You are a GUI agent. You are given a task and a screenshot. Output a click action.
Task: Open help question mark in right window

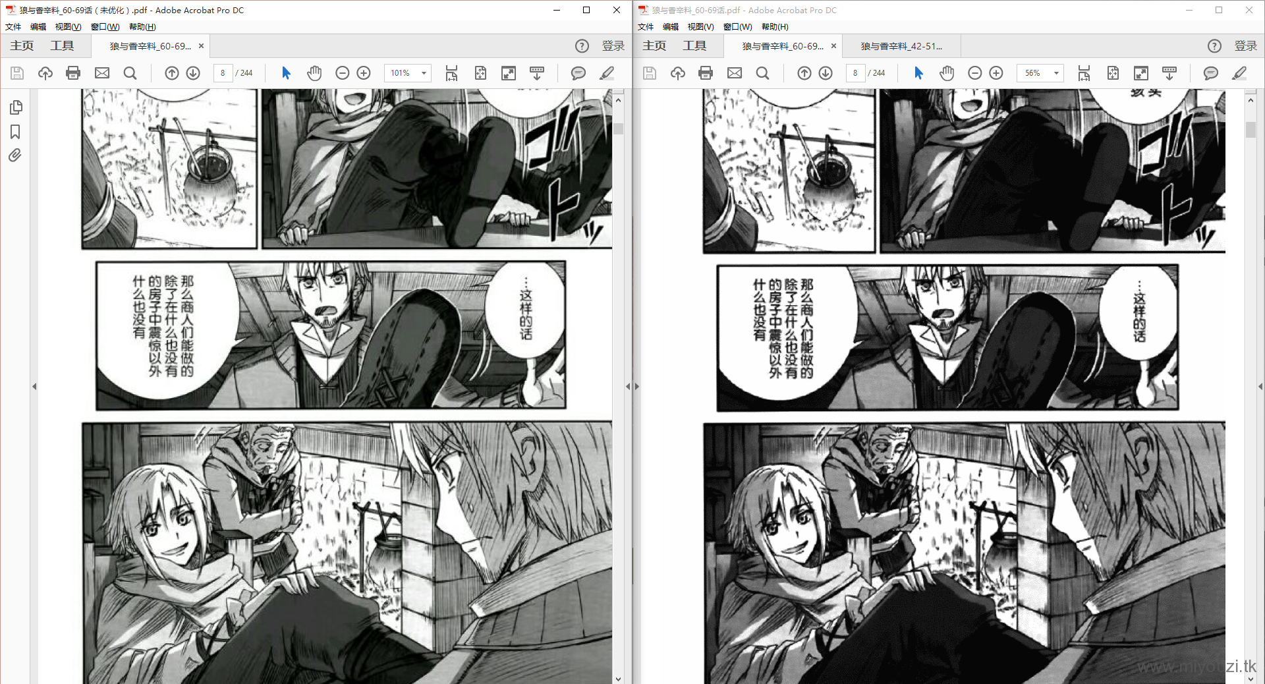1214,46
